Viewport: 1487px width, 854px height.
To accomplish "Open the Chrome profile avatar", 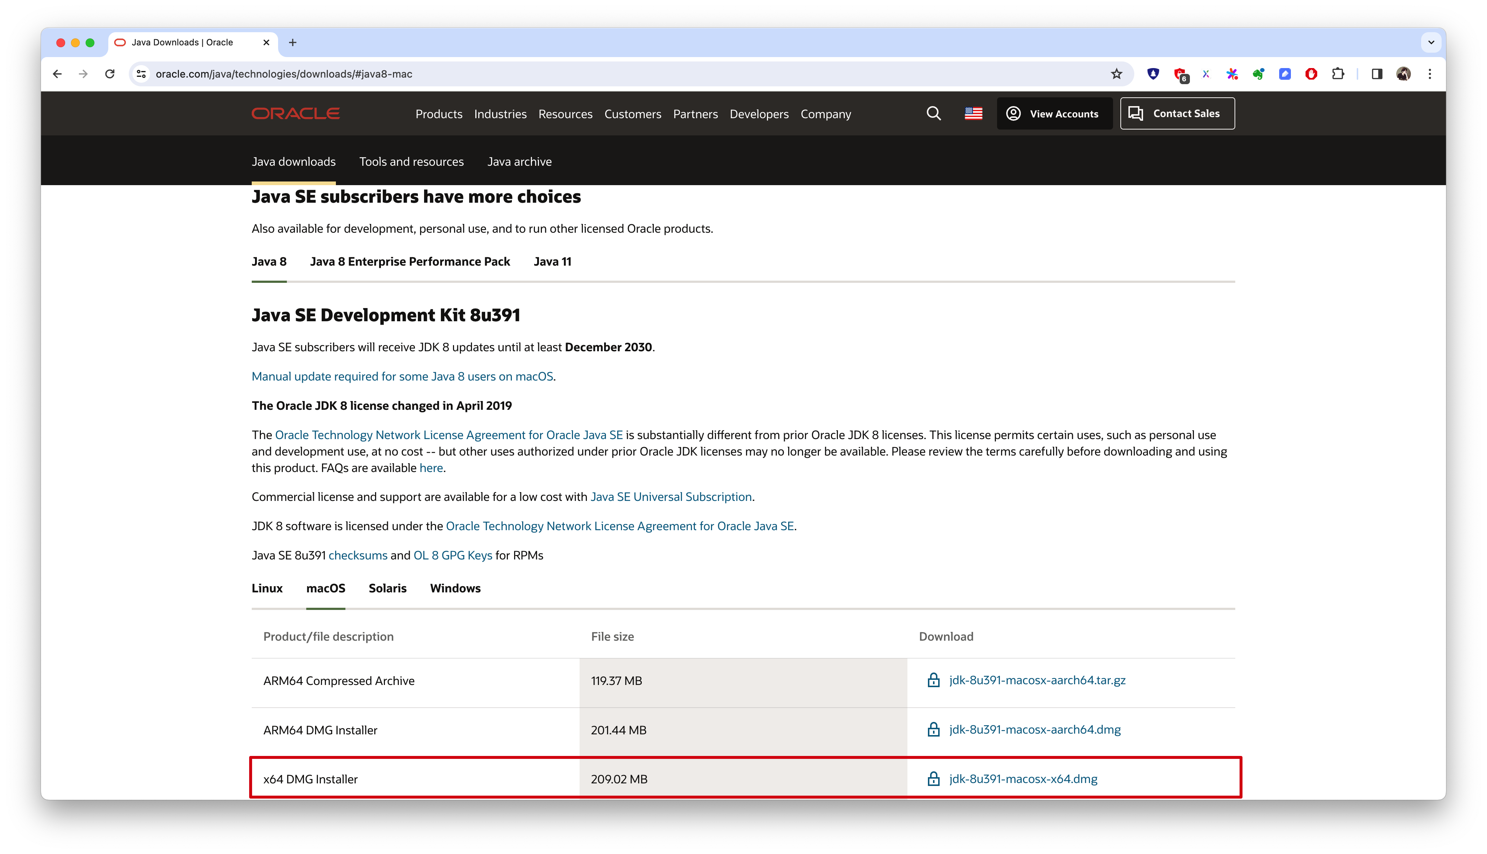I will point(1403,74).
